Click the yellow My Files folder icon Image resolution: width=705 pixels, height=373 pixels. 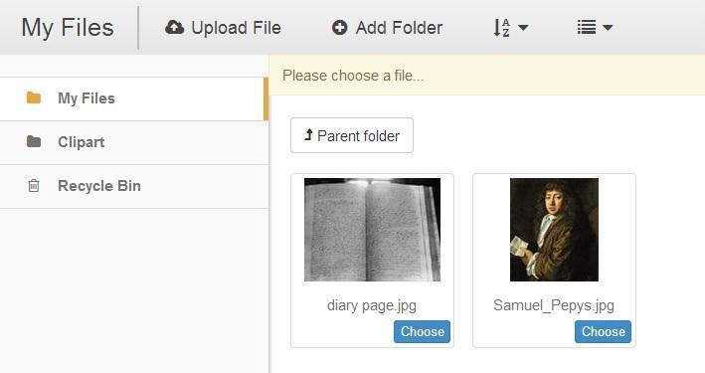[34, 97]
